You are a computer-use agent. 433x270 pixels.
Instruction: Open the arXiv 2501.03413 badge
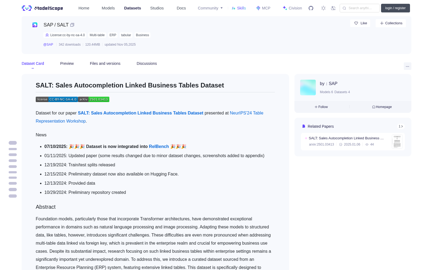point(94,99)
